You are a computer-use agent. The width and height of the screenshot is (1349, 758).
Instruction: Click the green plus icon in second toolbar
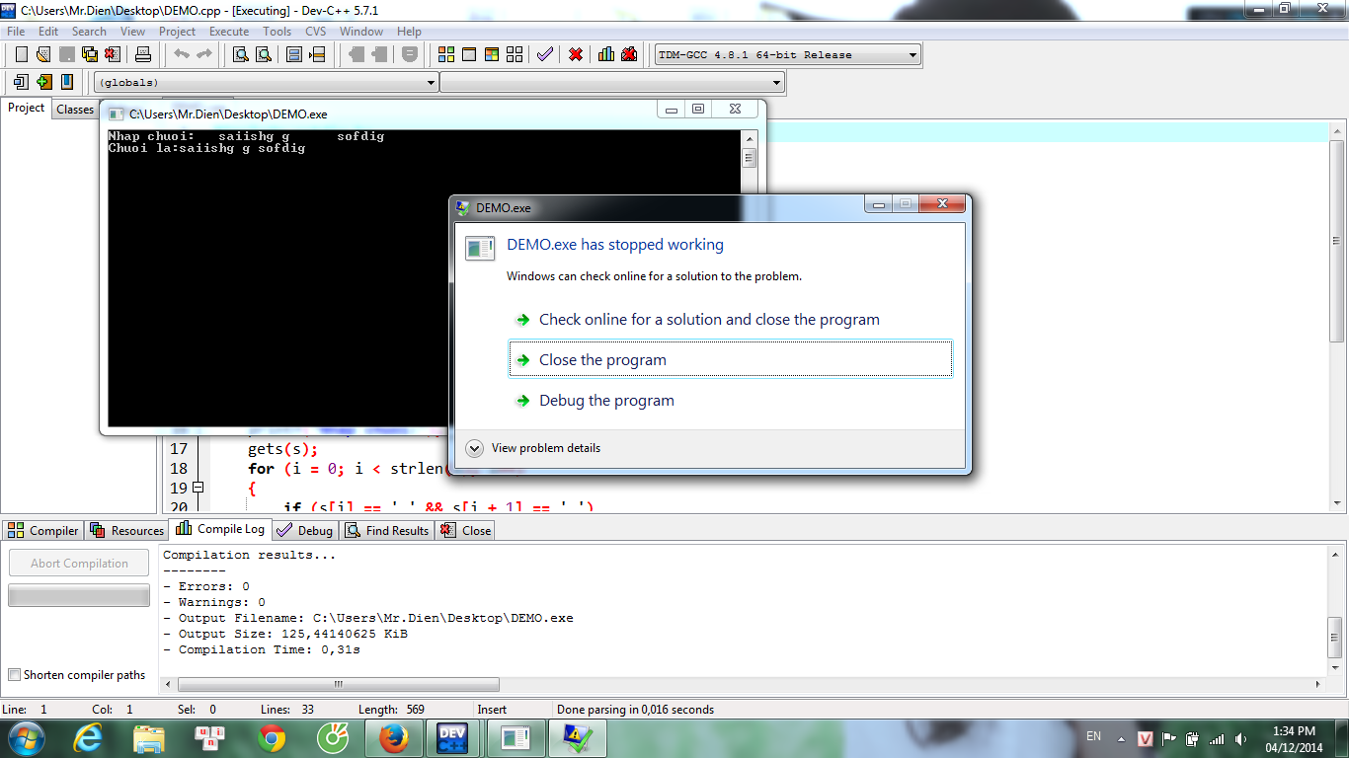click(x=43, y=82)
